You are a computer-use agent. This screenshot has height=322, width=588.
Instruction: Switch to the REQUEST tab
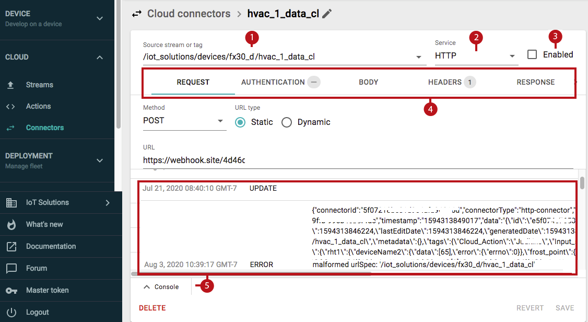(193, 82)
